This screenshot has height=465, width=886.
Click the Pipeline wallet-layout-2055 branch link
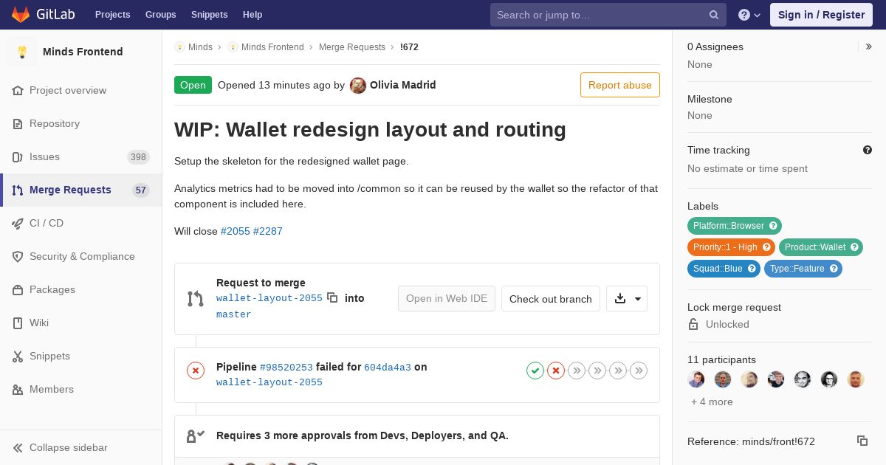[x=269, y=382]
